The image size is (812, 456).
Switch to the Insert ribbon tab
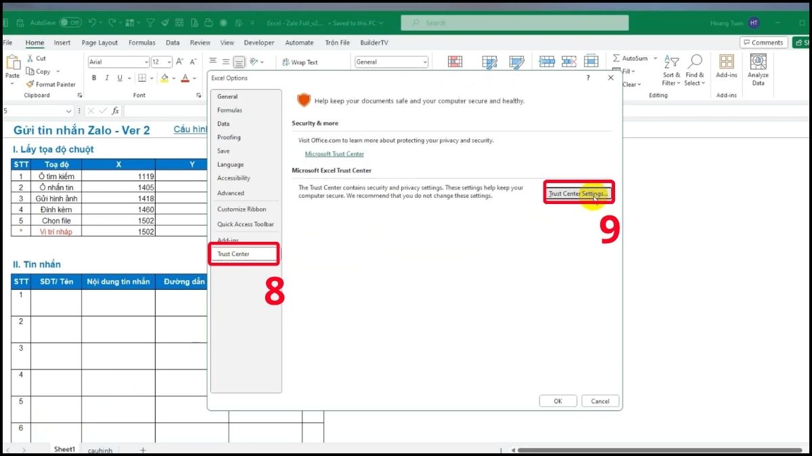pos(62,43)
